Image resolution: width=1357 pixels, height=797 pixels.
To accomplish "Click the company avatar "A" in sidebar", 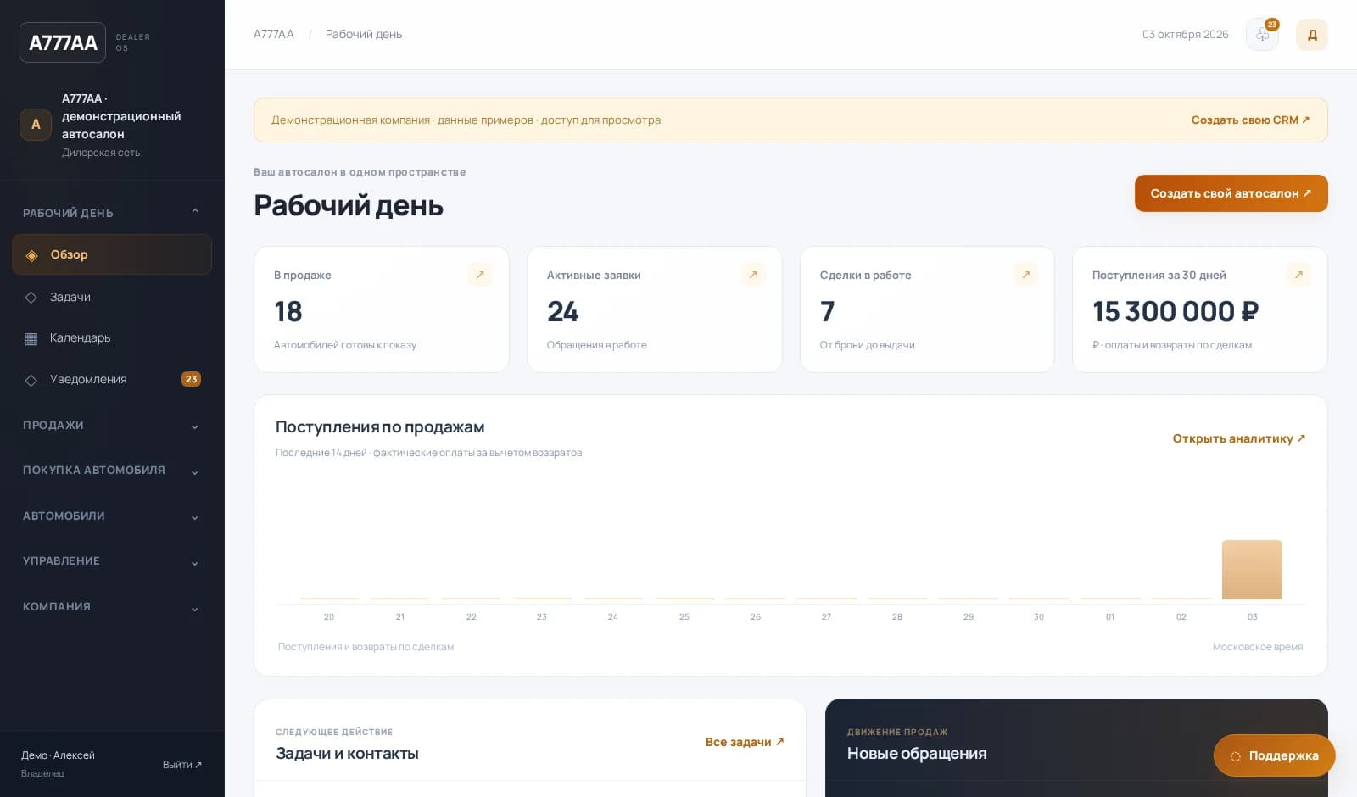I will click(36, 125).
